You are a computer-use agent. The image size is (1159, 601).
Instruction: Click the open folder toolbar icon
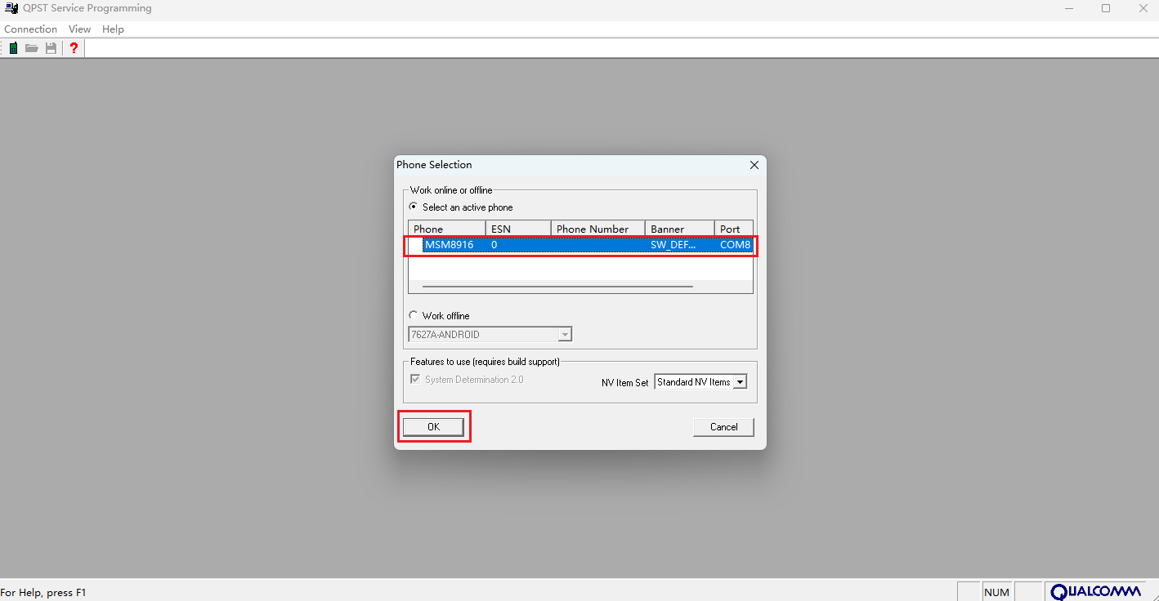coord(32,48)
